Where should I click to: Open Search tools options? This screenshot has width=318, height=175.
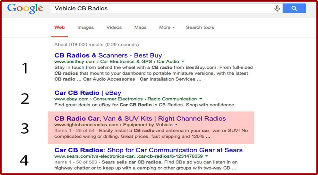coord(200,28)
